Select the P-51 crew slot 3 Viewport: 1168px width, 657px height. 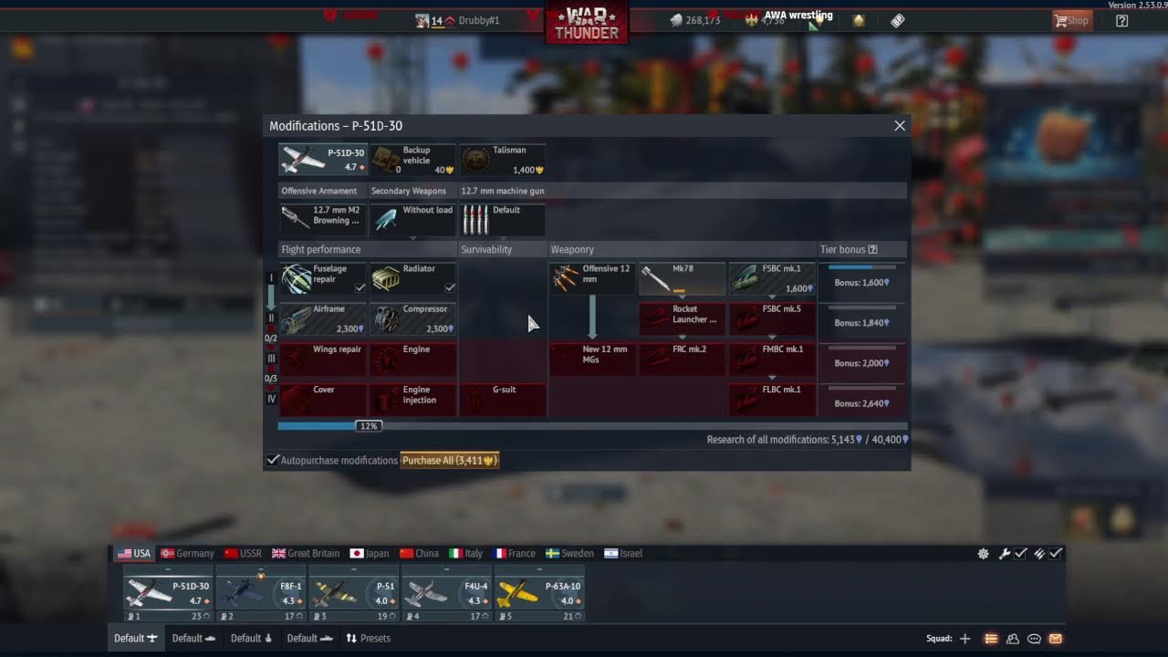point(354,592)
